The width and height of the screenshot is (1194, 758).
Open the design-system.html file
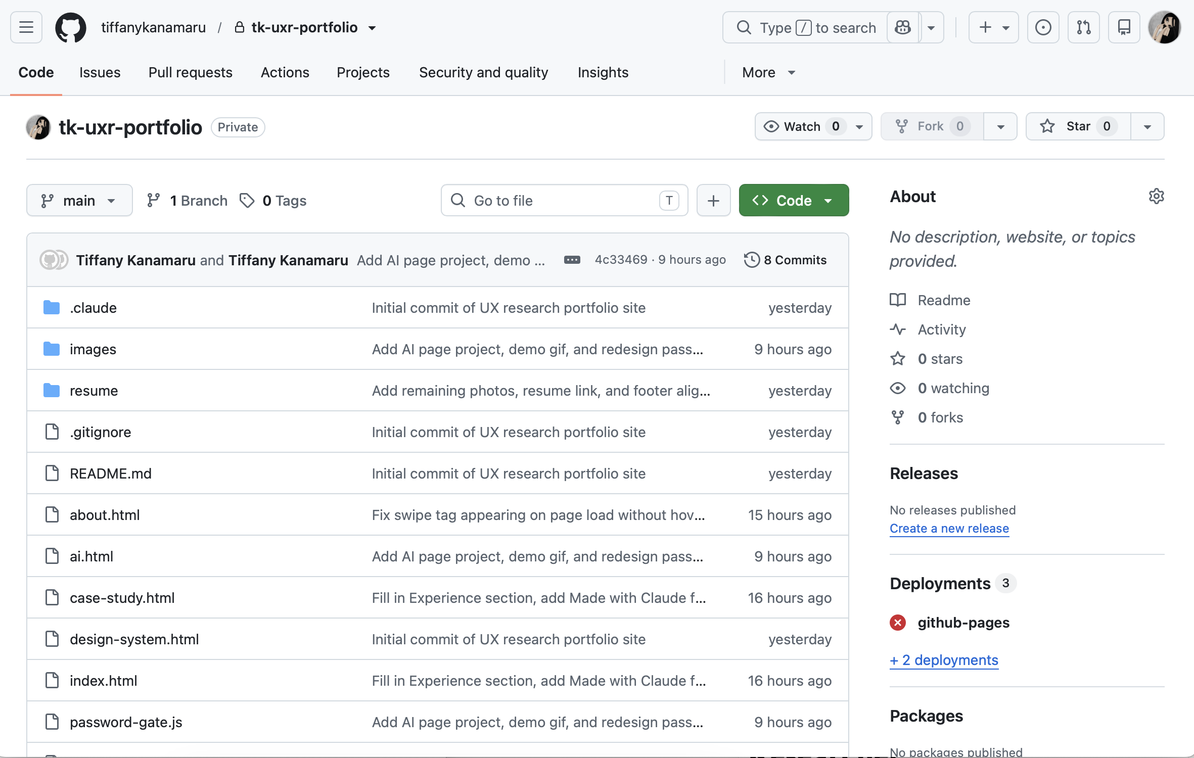(134, 639)
